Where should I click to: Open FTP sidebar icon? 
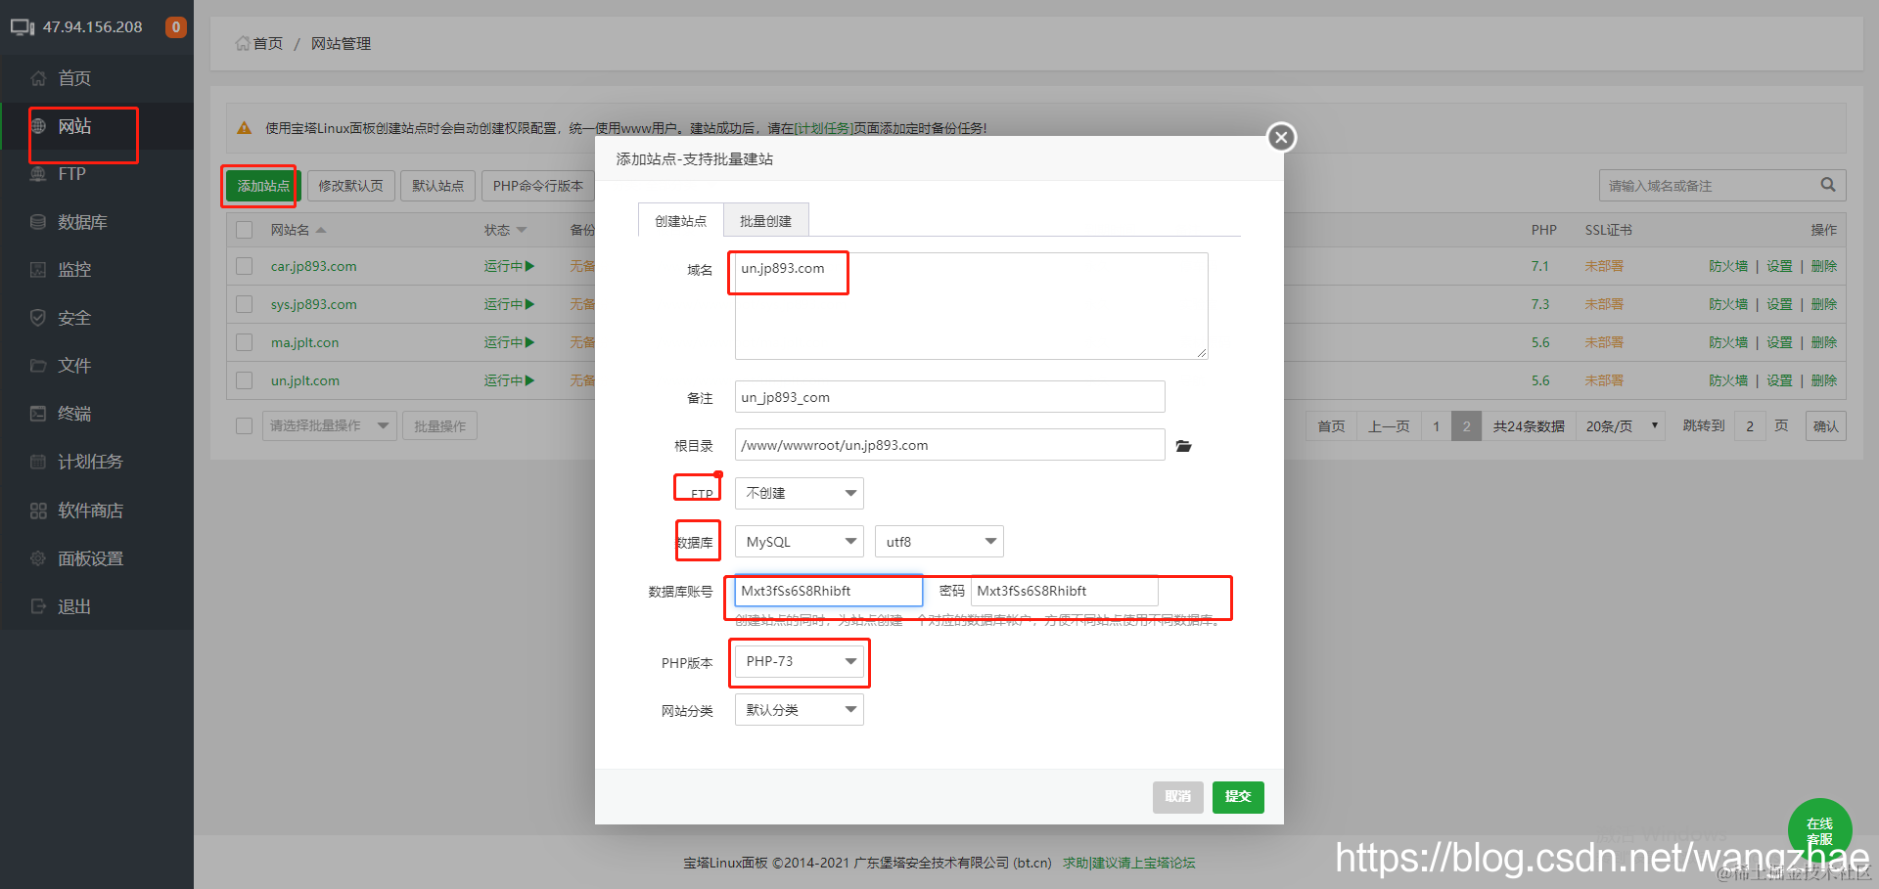pos(38,174)
